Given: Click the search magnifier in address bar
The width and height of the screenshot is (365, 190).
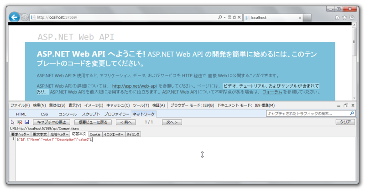Looking at the screenshot, I should tap(219, 17).
